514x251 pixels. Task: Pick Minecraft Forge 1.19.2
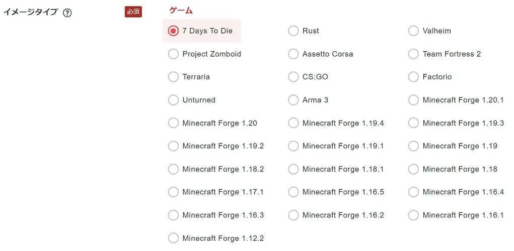pyautogui.click(x=173, y=146)
